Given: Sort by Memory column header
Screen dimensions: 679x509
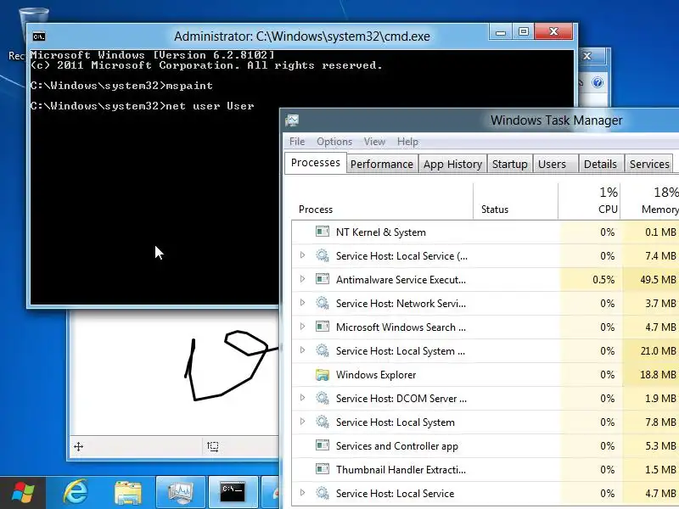Looking at the screenshot, I should point(650,202).
